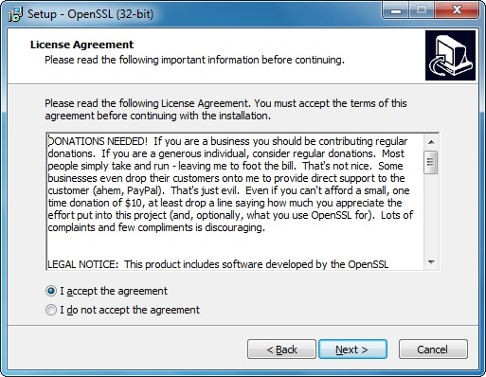Viewport: 486px width, 377px height.
Task: Click the license text scrollbar thumb
Action: 431,162
